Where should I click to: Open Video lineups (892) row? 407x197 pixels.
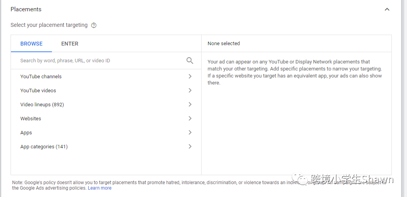(x=42, y=104)
